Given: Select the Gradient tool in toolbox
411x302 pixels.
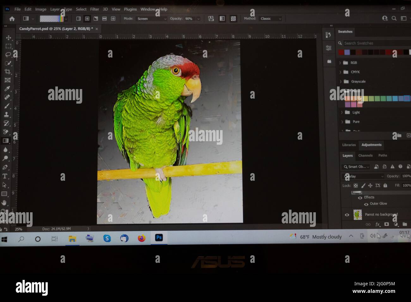Looking at the screenshot, I should pos(6,141).
